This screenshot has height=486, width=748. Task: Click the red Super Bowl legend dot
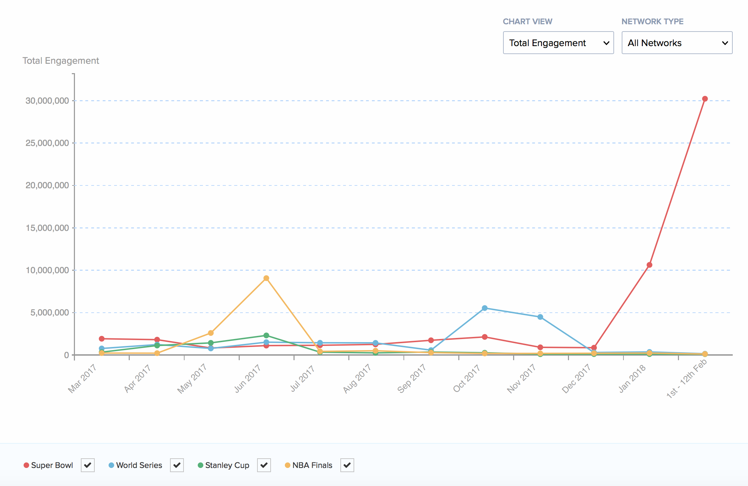(26, 465)
